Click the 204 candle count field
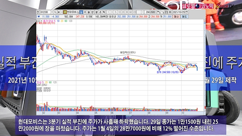The width and height of the screenshot is (242, 136). [x=147, y=12]
